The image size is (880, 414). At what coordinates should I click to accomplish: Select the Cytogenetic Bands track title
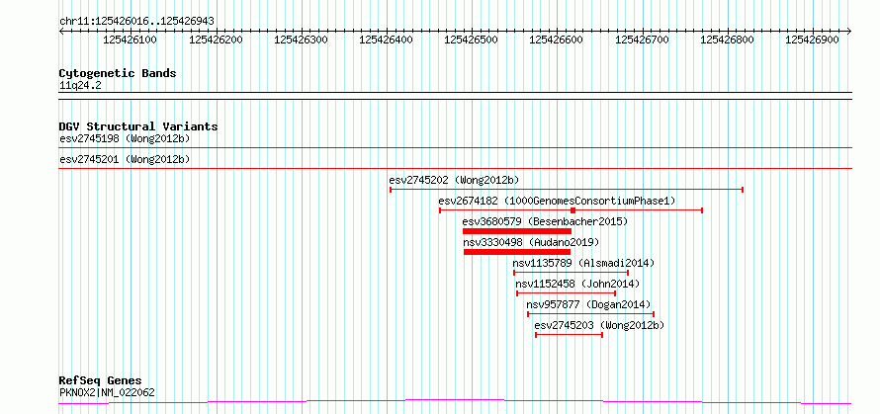click(x=118, y=73)
